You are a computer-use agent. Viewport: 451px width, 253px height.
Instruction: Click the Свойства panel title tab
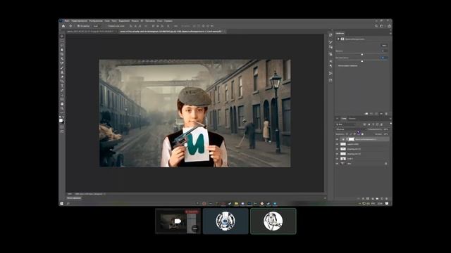340,33
